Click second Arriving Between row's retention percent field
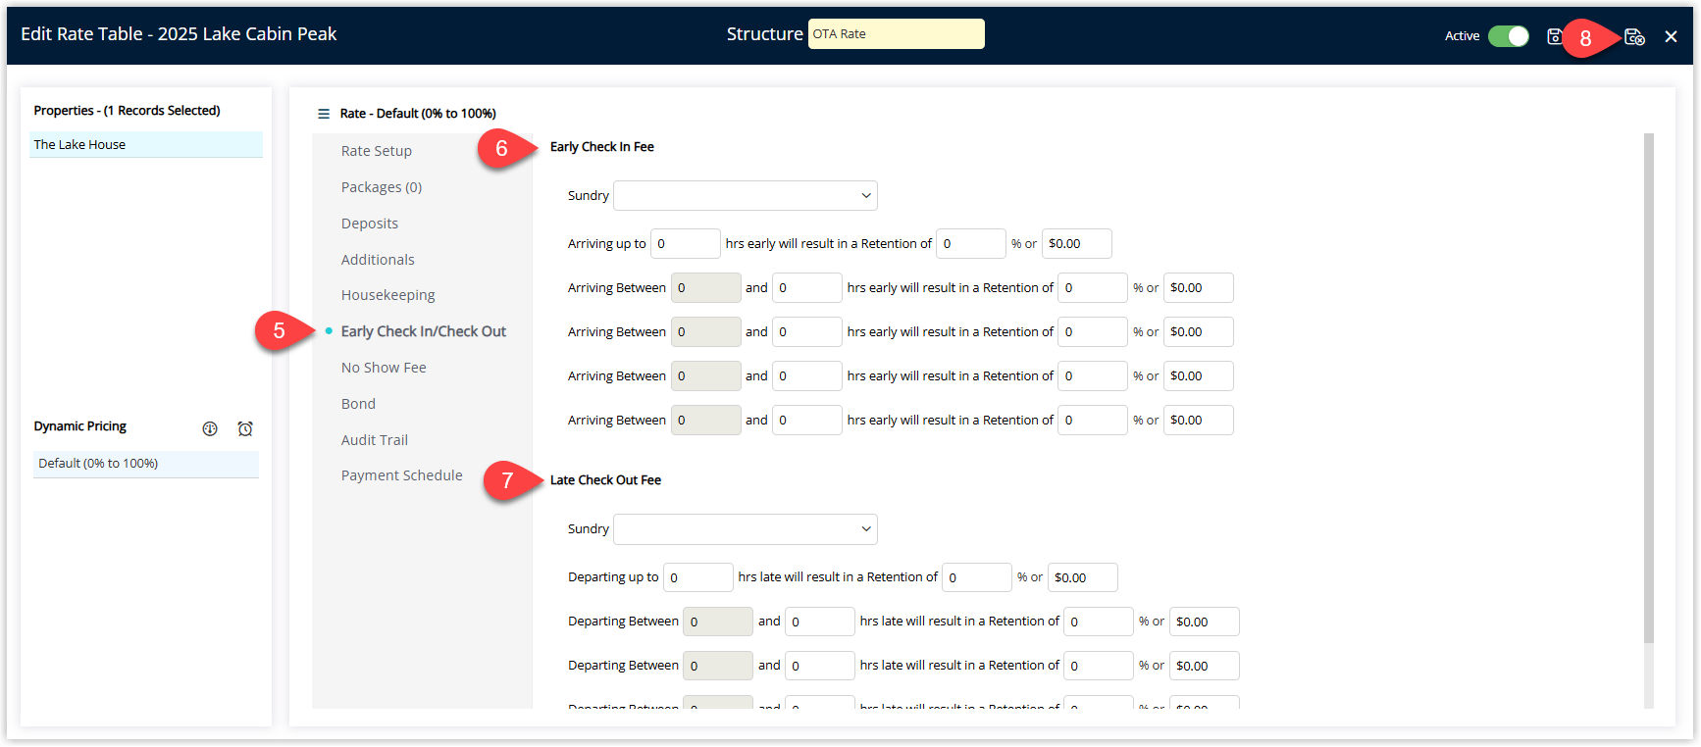The image size is (1701, 747). click(1093, 331)
